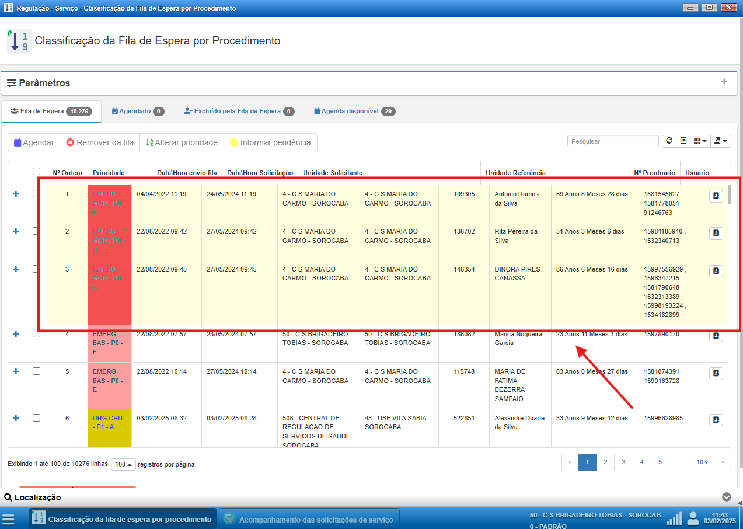Image resolution: width=743 pixels, height=529 pixels.
Task: Open the Agenda disponível tab
Action: [x=354, y=111]
